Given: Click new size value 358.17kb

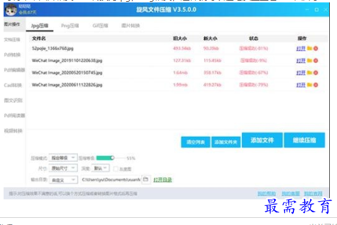Looking at the screenshot, I should [x=212, y=73].
